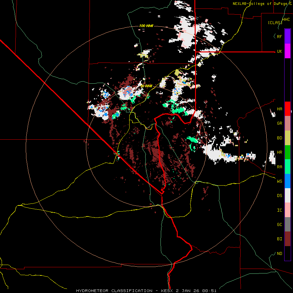The image size is (293, 293).
Task: Click the 00:51 time stamp
Action: point(210,291)
